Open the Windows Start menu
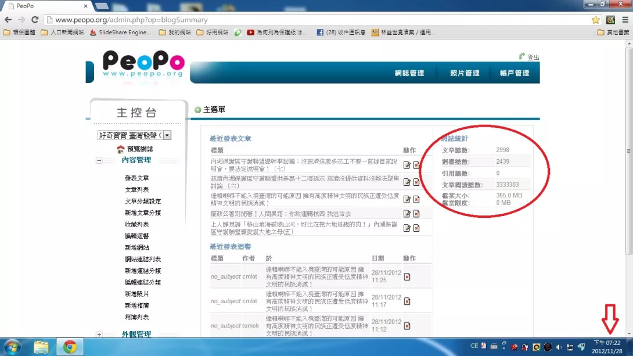Viewport: 633px width, 356px height. coord(12,347)
